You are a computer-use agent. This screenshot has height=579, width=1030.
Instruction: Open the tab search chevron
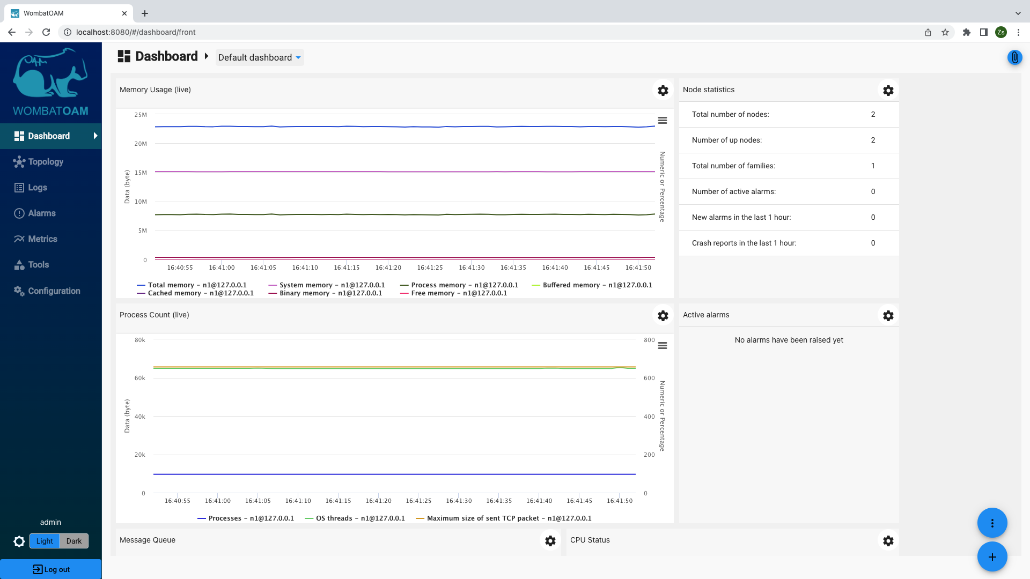click(x=1018, y=13)
